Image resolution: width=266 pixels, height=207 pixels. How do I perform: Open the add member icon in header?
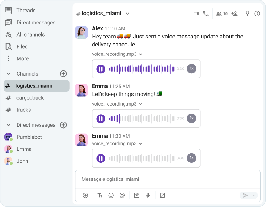[235, 14]
